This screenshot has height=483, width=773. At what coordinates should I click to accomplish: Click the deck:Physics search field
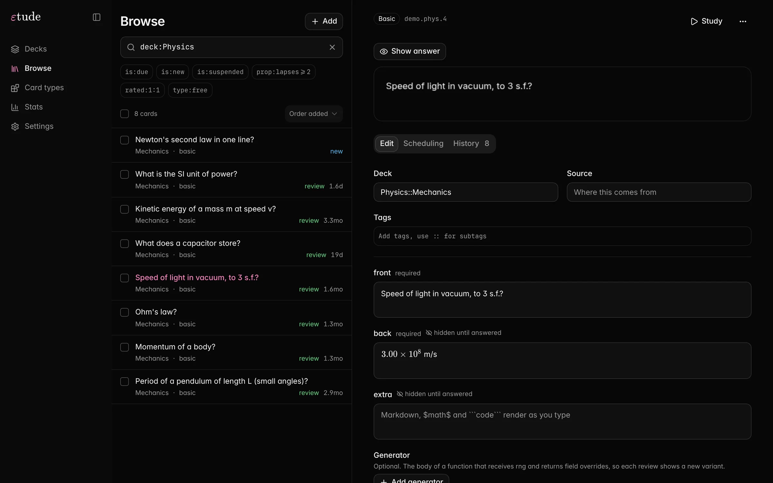[231, 47]
